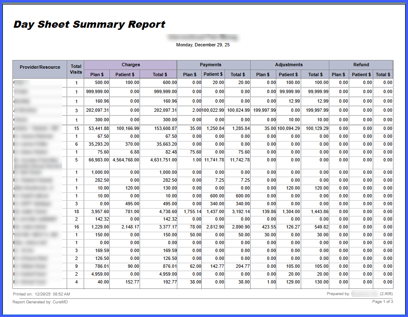The height and width of the screenshot is (317, 408).
Task: Click the Day Sheet Summary Report title
Action: point(89,24)
